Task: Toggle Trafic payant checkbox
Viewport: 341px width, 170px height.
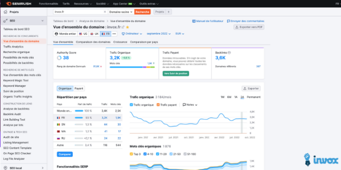Action: coord(158,105)
